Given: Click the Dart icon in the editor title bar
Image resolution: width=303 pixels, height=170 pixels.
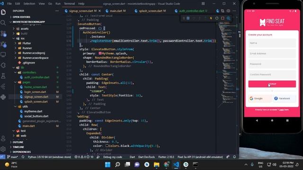Looking at the screenshot, I should point(218,11).
